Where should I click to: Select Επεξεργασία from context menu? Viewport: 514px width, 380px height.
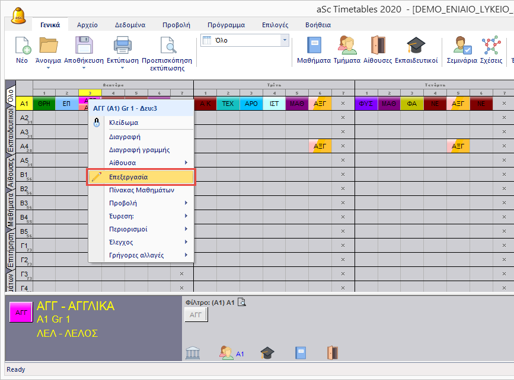point(141,177)
